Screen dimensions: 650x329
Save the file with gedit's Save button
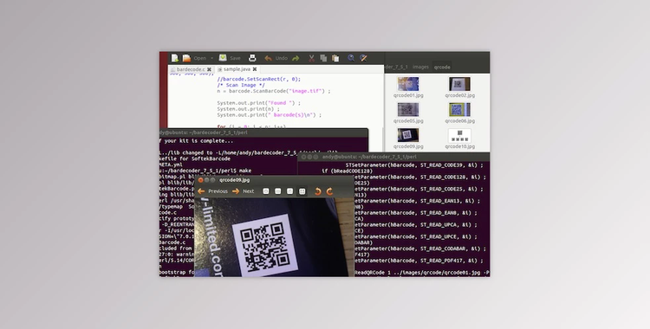[x=230, y=58]
